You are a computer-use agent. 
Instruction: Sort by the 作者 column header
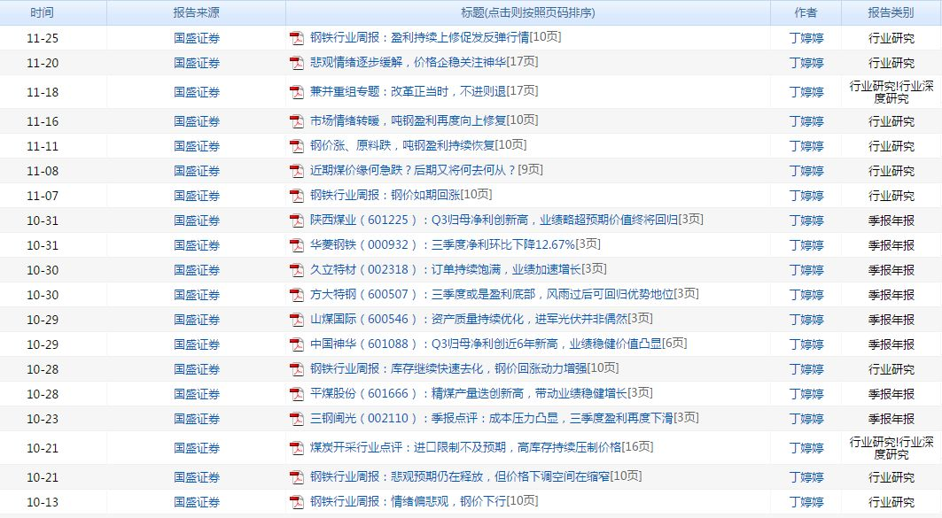coord(806,12)
